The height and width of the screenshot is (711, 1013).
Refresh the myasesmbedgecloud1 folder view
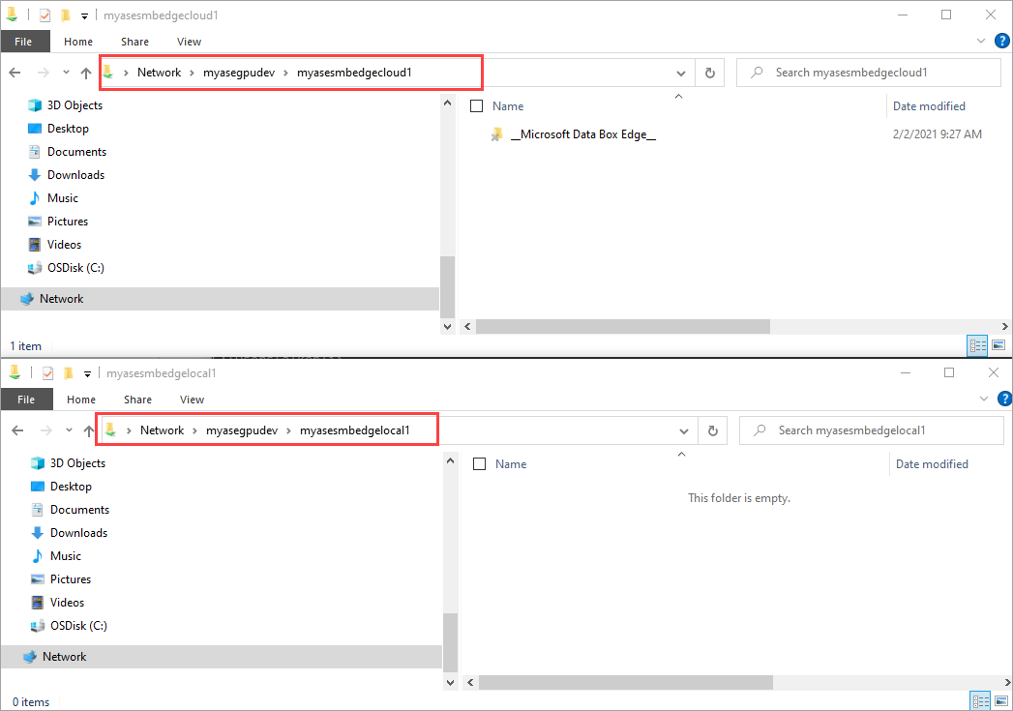[x=709, y=72]
